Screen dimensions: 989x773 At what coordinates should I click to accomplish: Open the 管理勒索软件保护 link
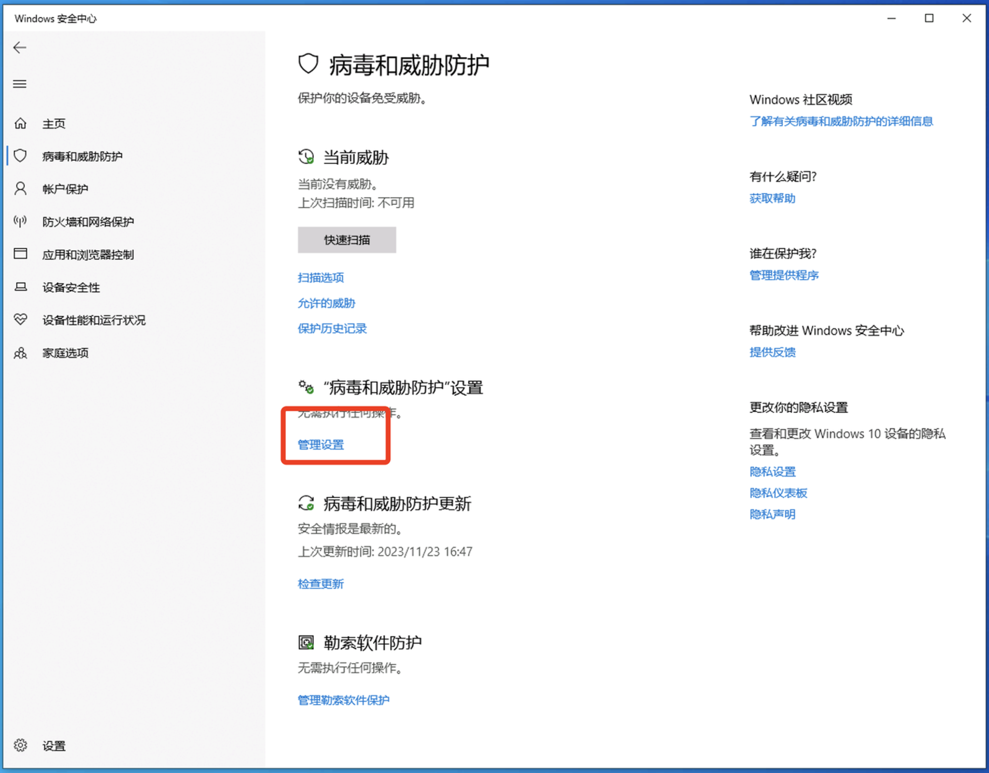click(x=344, y=700)
